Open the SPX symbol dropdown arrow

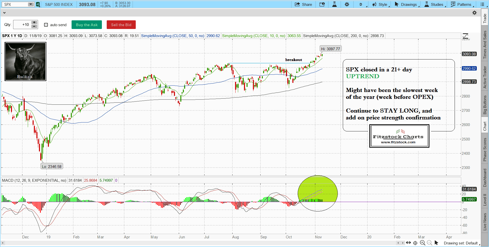(x=31, y=4)
